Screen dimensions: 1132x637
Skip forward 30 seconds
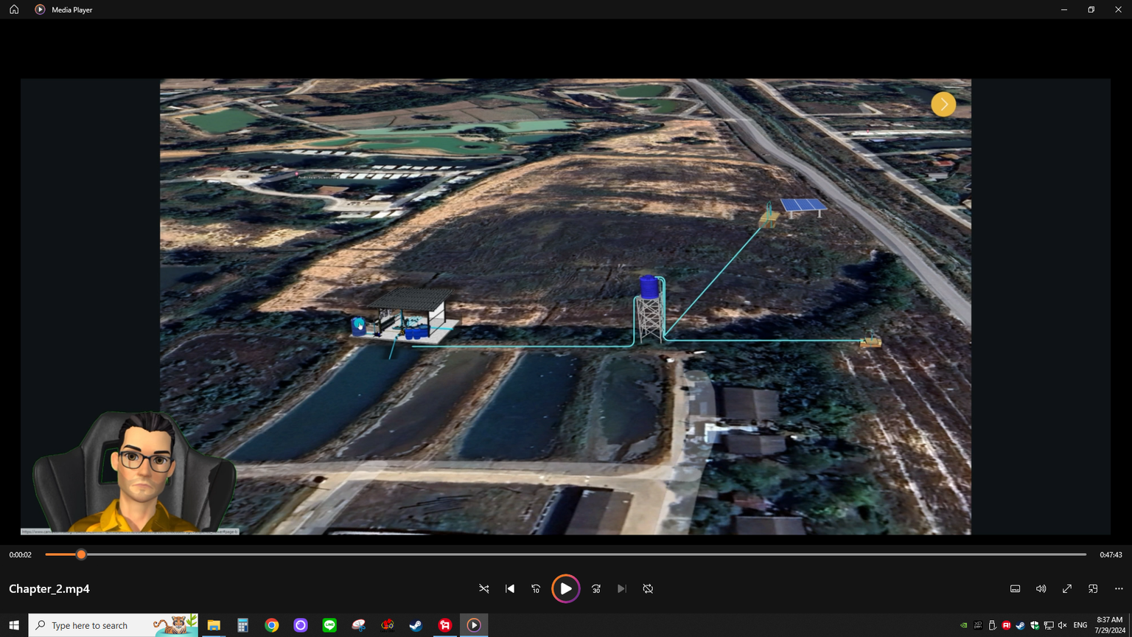[x=596, y=588]
